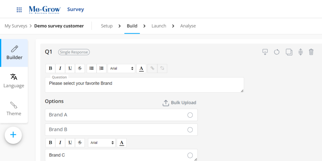Viewport: 322px width, 161px height.
Task: Select the Brand C radio button
Action: pyautogui.click(x=190, y=155)
